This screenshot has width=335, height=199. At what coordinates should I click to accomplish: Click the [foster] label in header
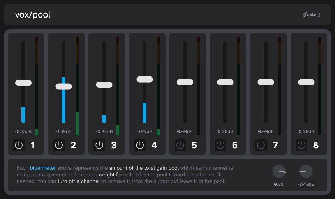(x=312, y=14)
